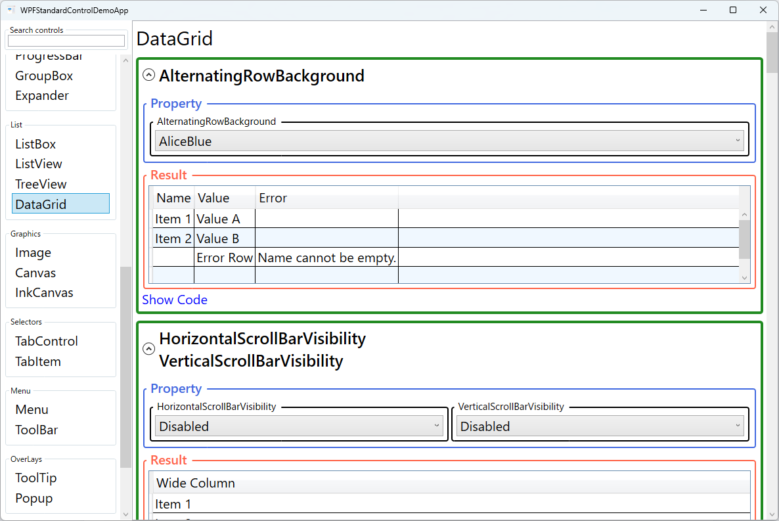Select Popup in the OverLays group
779x521 pixels.
(33, 498)
